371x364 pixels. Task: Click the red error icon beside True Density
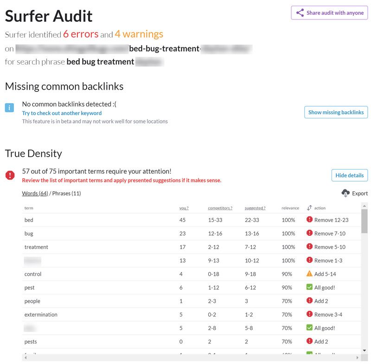pos(10,175)
